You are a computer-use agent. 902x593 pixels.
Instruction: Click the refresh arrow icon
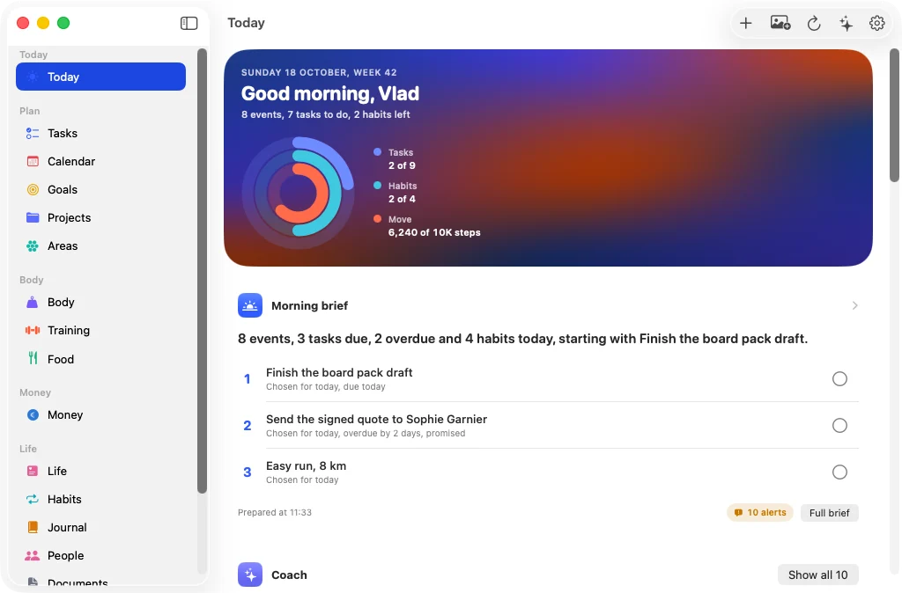coord(813,23)
